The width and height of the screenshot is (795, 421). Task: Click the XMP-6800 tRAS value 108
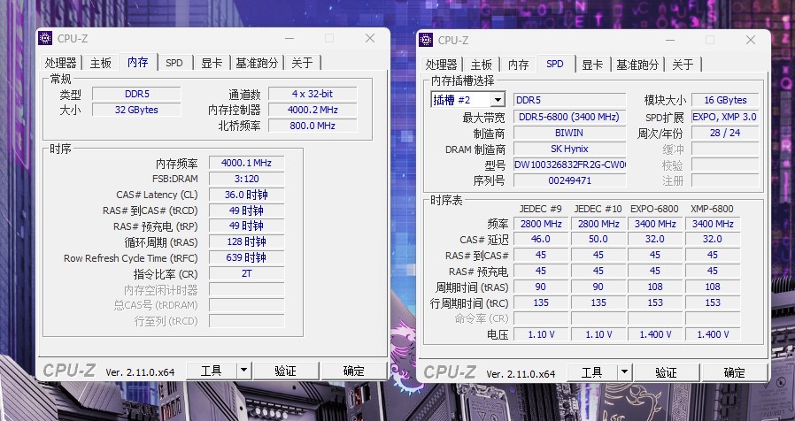pos(713,287)
